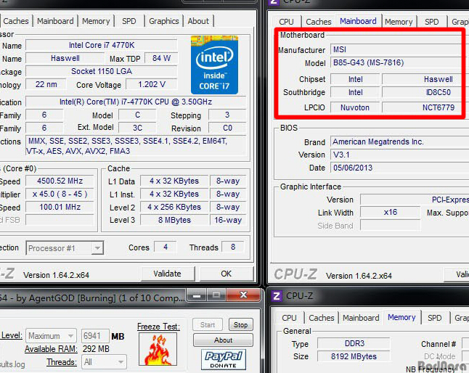Click the instructions list starting with MMX, SSE
Image resolution: width=469 pixels, height=373 pixels.
(136, 146)
